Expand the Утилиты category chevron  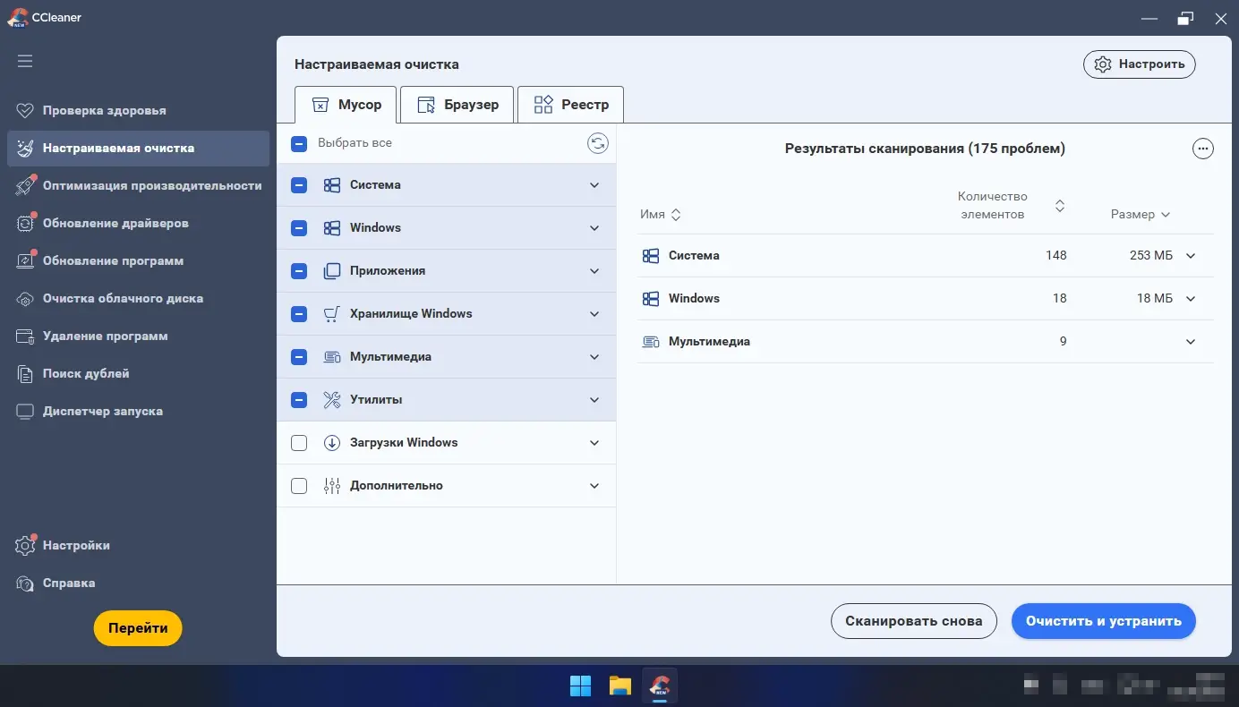click(594, 400)
